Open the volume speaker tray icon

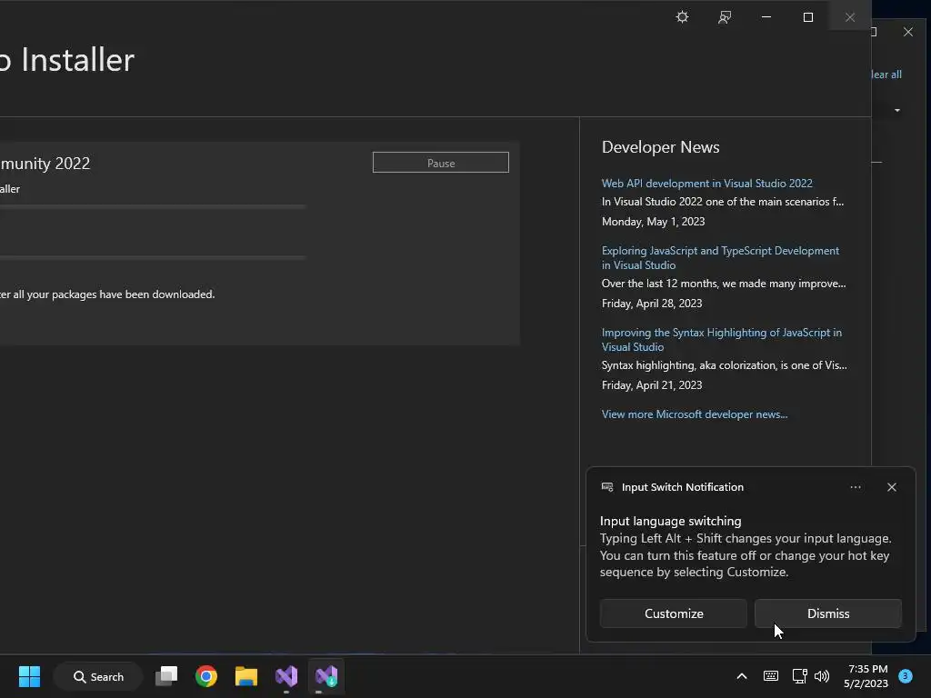pyautogui.click(x=822, y=676)
